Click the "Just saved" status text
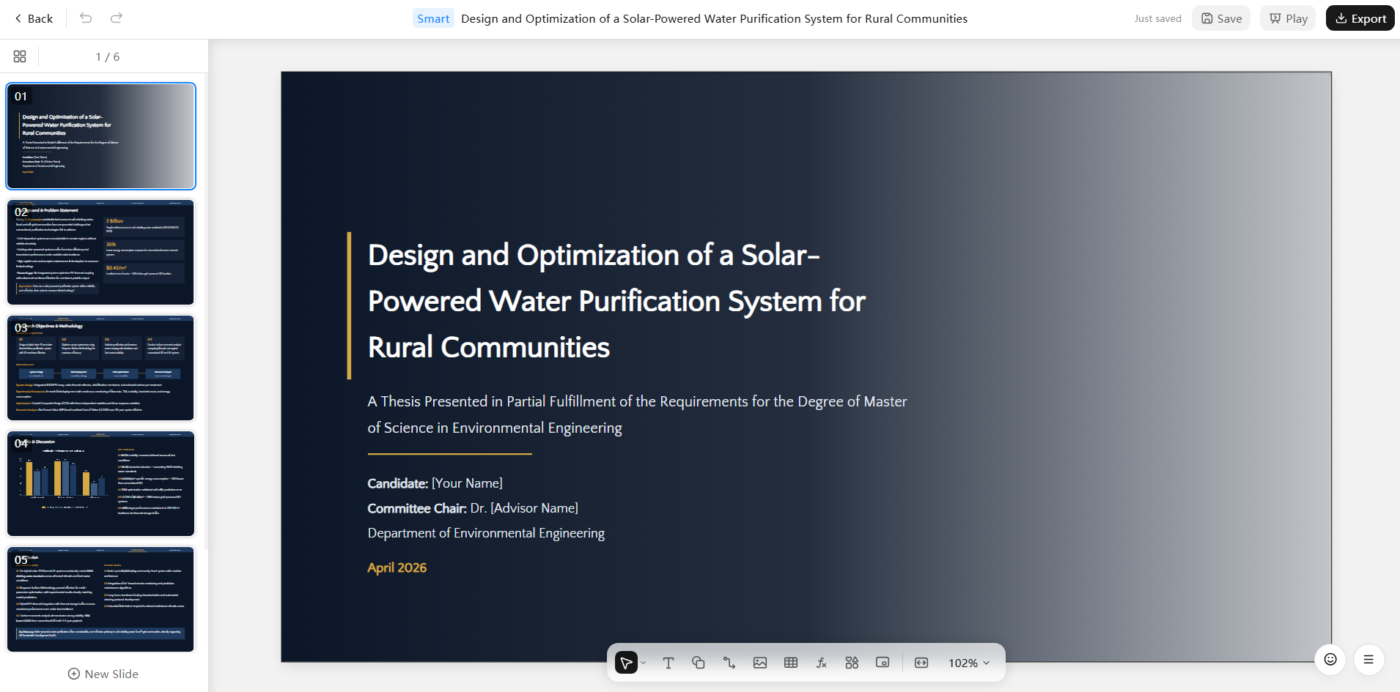This screenshot has height=692, width=1400. click(1157, 18)
